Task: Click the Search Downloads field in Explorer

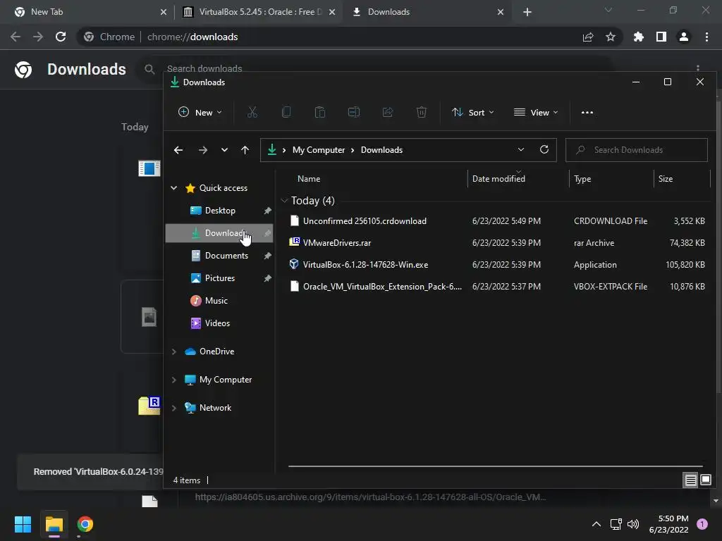Action: 637,150
